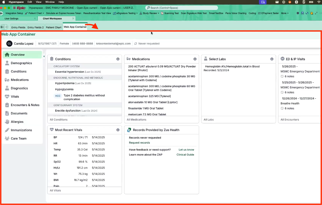Click the Most Recent Vitals info icon
322x205 pixels.
118,130
